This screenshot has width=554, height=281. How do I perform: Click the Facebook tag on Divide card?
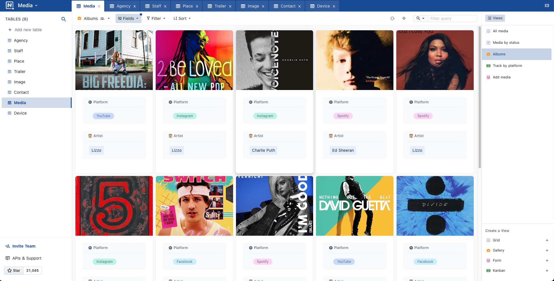(425, 262)
